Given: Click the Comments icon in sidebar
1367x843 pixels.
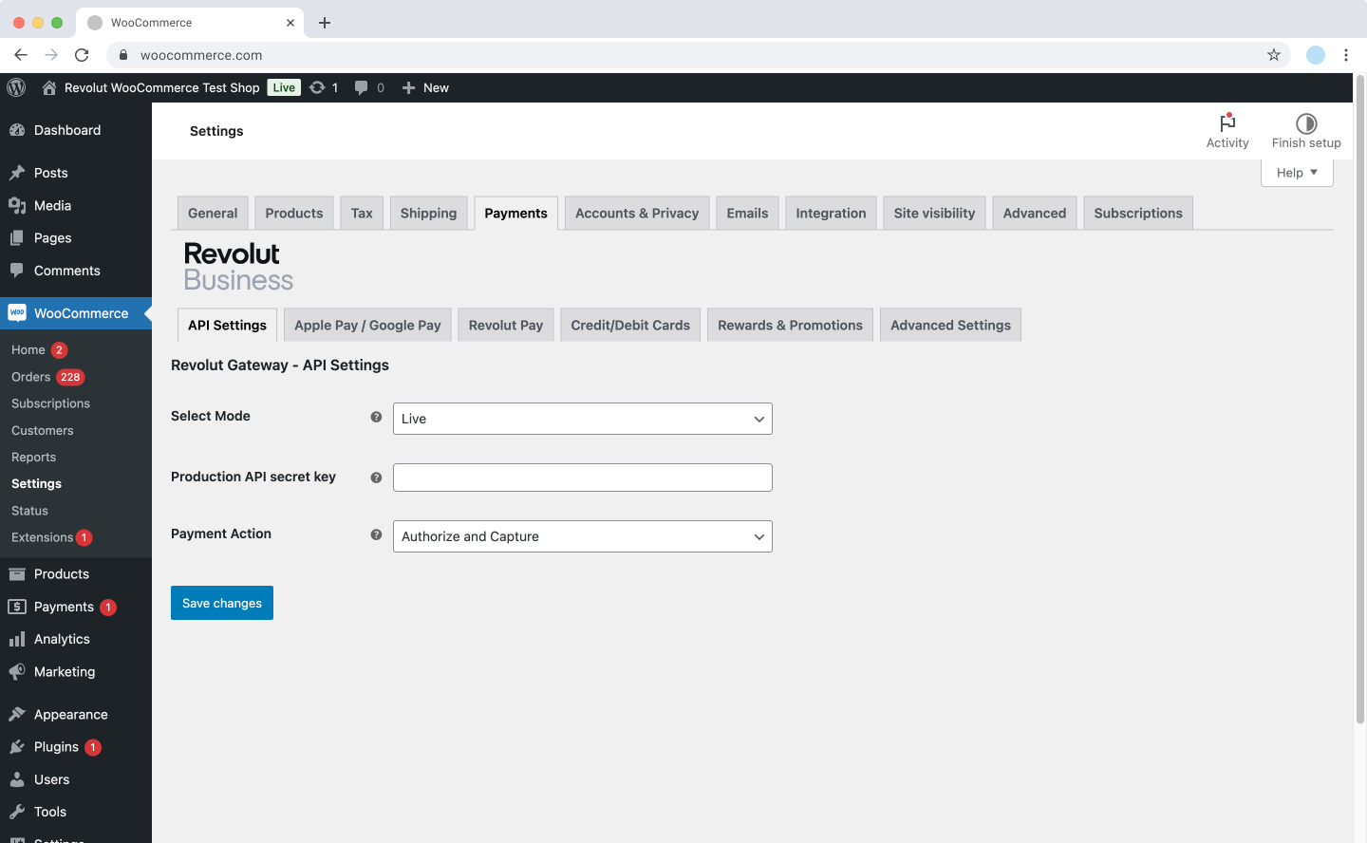Looking at the screenshot, I should [x=17, y=271].
